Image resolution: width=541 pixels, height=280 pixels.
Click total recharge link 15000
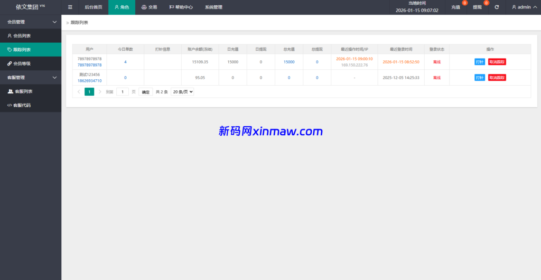(x=289, y=62)
